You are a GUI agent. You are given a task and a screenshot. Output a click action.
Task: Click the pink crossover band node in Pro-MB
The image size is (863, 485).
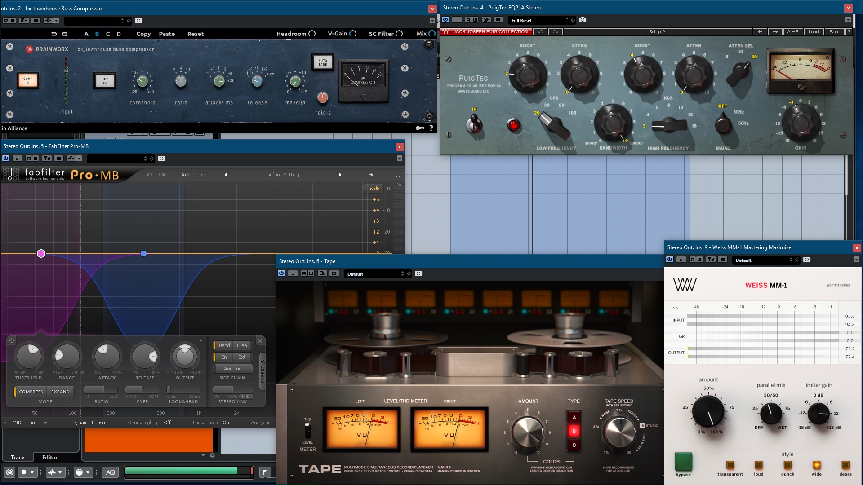[41, 254]
